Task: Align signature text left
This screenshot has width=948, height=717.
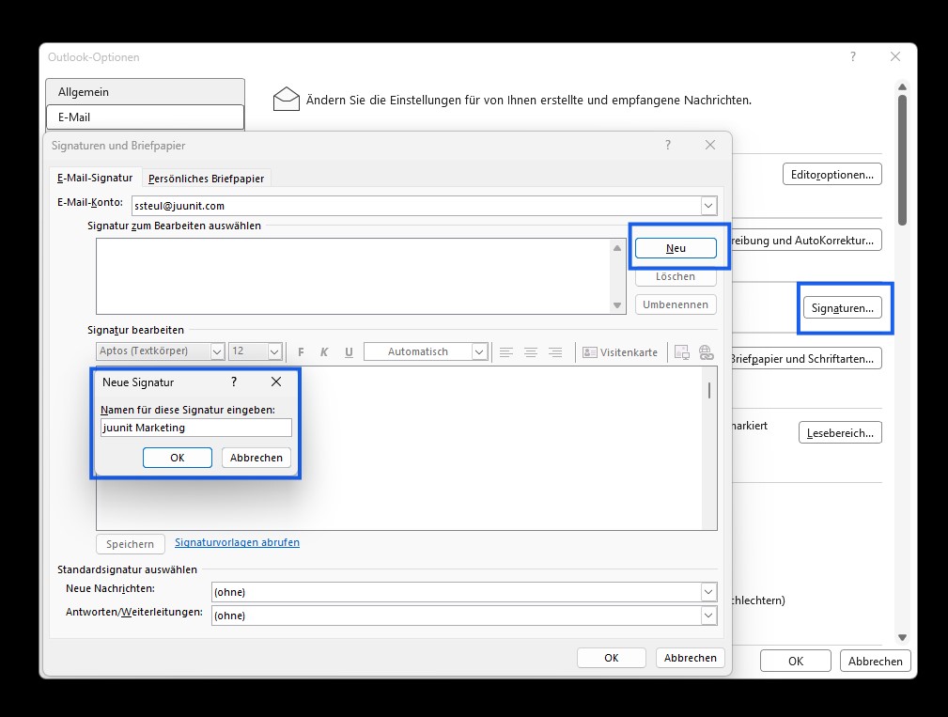Action: (x=506, y=351)
